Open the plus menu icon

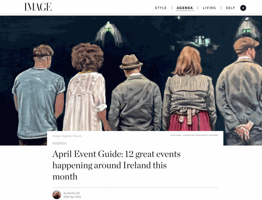pyautogui.click(x=243, y=8)
